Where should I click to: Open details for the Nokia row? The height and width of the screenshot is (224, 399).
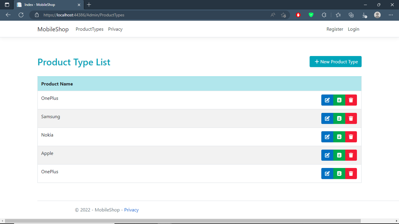[339, 137]
